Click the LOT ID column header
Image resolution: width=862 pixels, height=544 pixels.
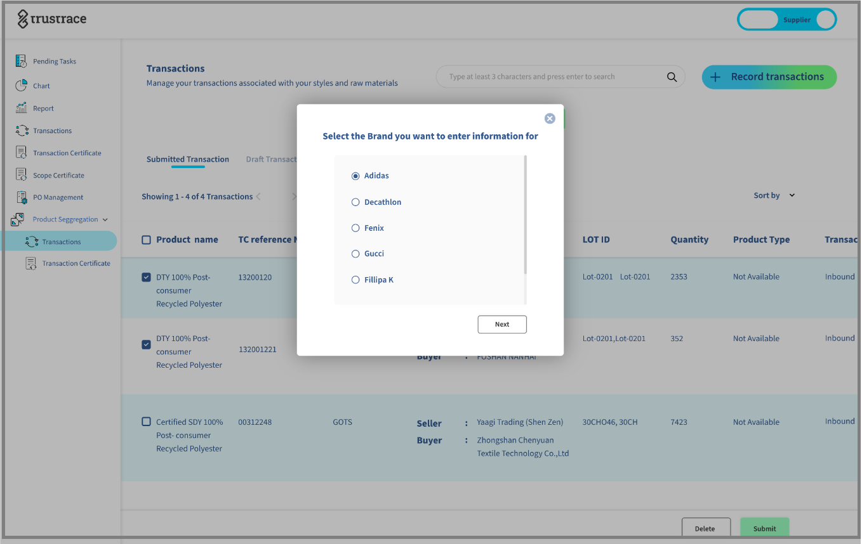click(x=596, y=240)
